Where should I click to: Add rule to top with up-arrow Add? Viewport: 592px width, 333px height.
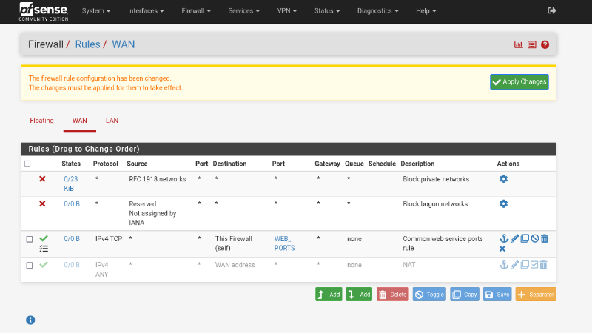point(329,295)
